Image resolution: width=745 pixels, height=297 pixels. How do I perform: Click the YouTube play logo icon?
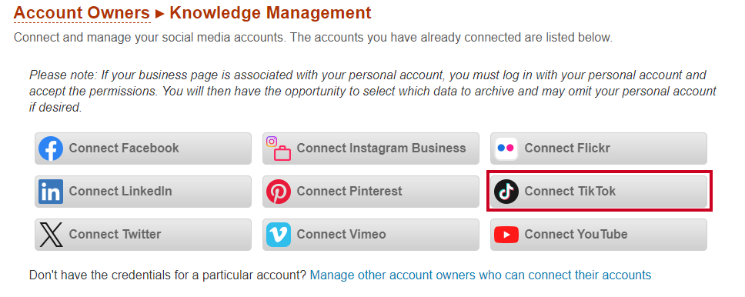coord(506,235)
